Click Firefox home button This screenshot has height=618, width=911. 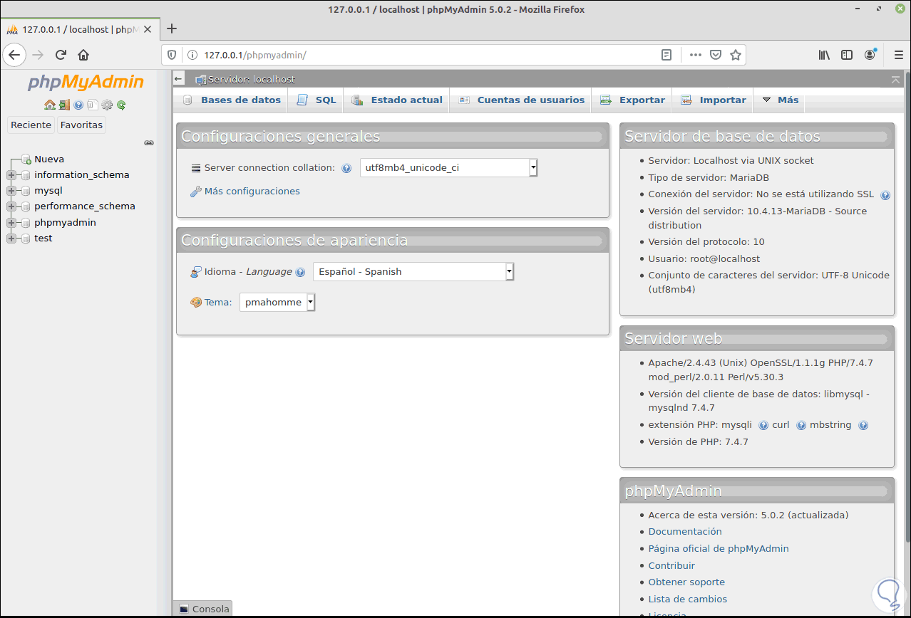83,55
